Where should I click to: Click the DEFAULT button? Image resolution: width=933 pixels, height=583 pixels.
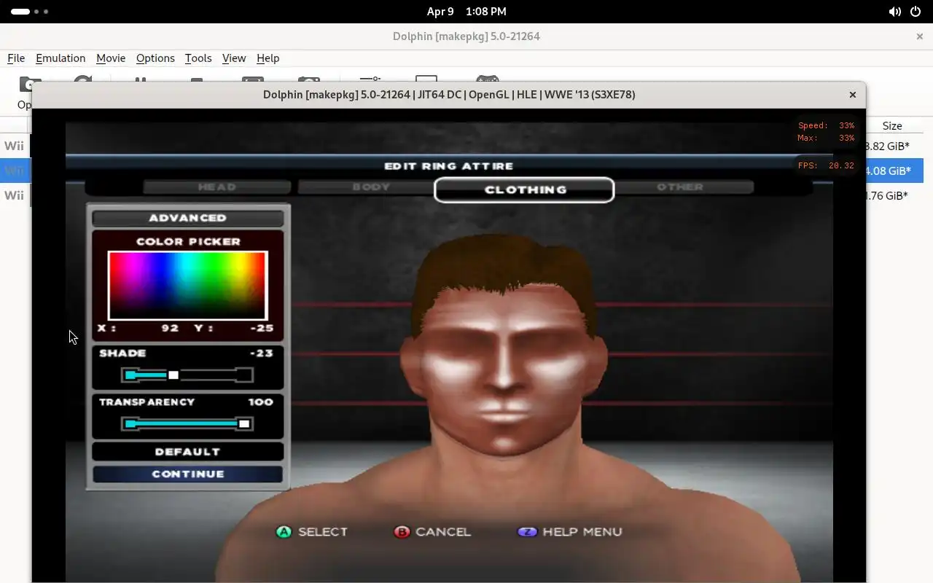pyautogui.click(x=187, y=452)
